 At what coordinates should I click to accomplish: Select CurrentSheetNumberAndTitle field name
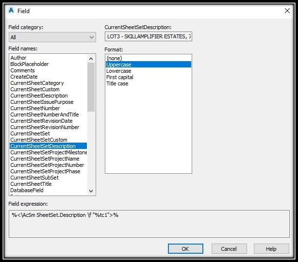[x=48, y=115]
